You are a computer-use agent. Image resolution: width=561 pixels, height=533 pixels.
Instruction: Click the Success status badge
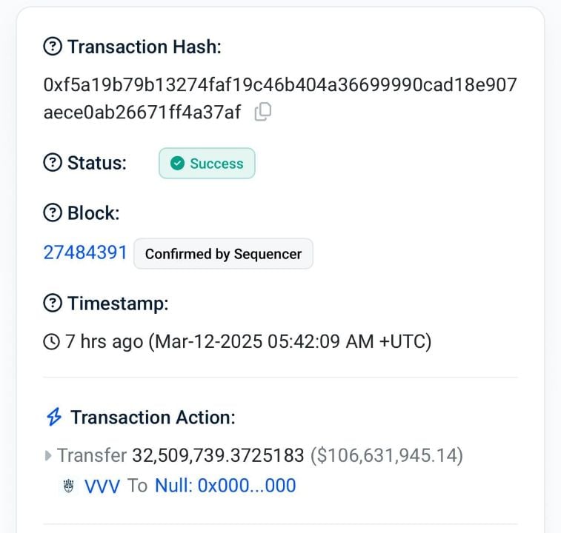(x=207, y=164)
